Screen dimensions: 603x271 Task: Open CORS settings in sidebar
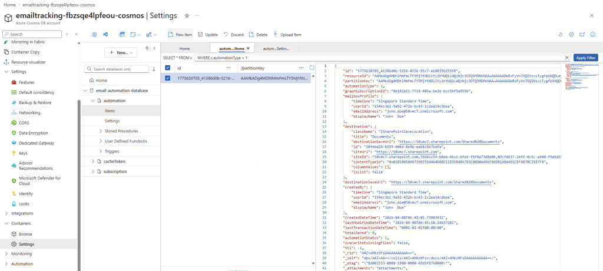[x=24, y=123]
